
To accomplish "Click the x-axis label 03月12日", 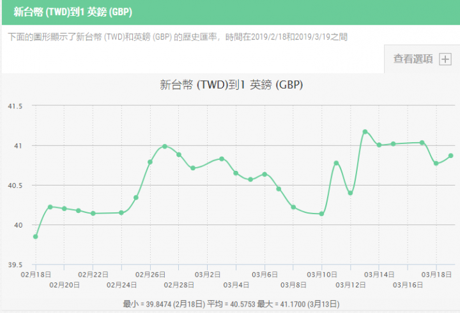I will click(x=351, y=285).
